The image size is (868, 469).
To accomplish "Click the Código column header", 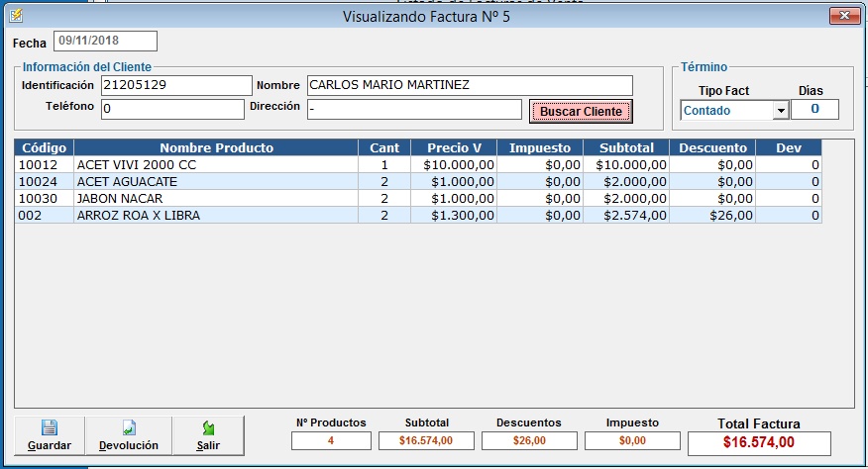I will click(44, 147).
